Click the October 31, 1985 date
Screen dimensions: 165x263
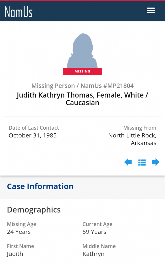tap(33, 135)
